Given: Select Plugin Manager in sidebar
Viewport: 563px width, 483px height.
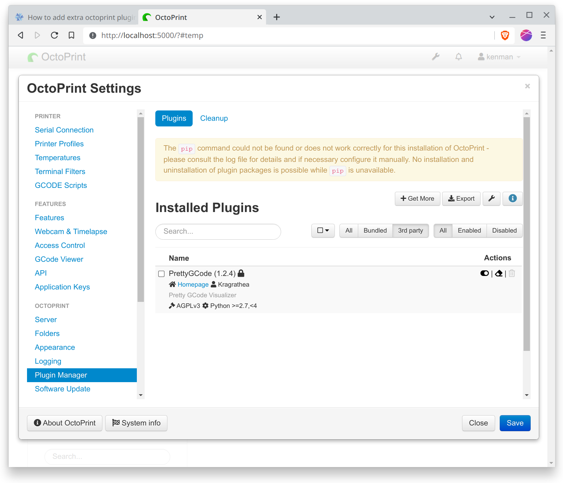Looking at the screenshot, I should pos(82,375).
